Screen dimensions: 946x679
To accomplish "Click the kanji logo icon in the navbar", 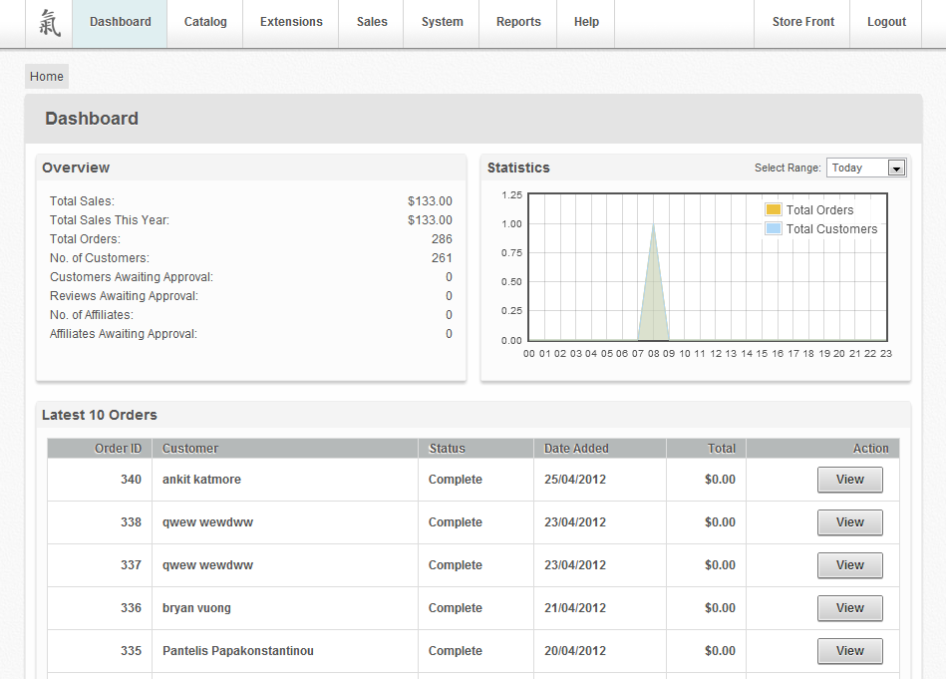I will click(x=50, y=23).
